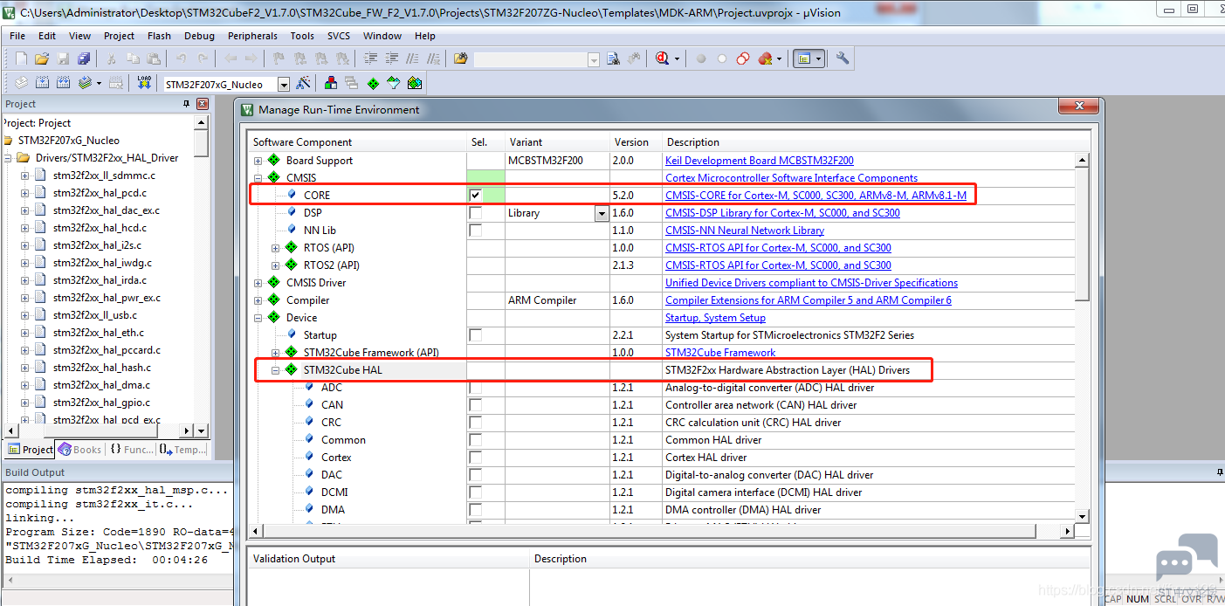This screenshot has width=1225, height=606.
Task: Select the Device Startup checkbox
Action: [x=476, y=335]
